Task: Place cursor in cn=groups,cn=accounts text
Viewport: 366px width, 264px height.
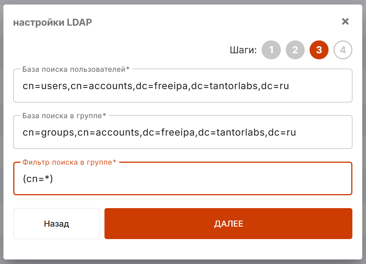Action: point(81,132)
